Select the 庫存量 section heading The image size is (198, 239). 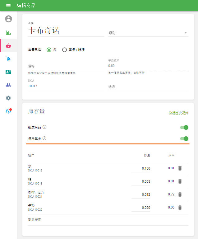tap(36, 112)
